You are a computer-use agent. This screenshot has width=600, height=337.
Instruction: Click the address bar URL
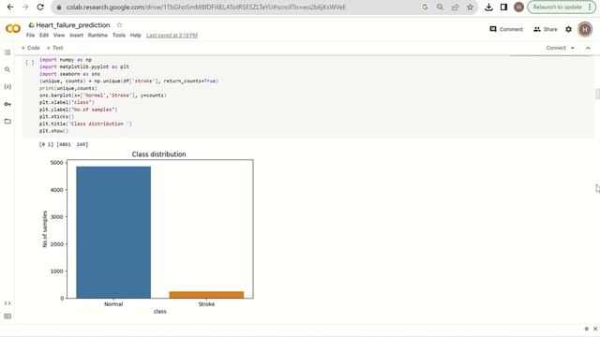pyautogui.click(x=206, y=7)
